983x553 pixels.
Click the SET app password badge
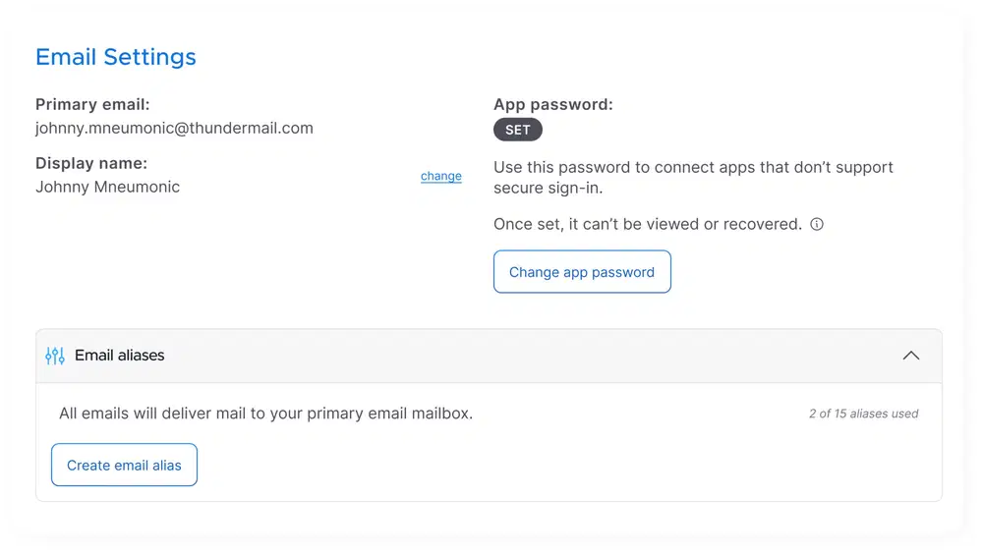518,130
